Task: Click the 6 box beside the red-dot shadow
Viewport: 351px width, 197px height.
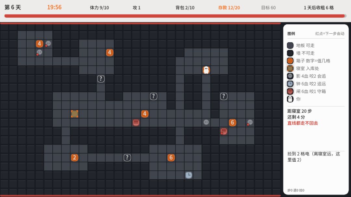Action: coord(233,122)
